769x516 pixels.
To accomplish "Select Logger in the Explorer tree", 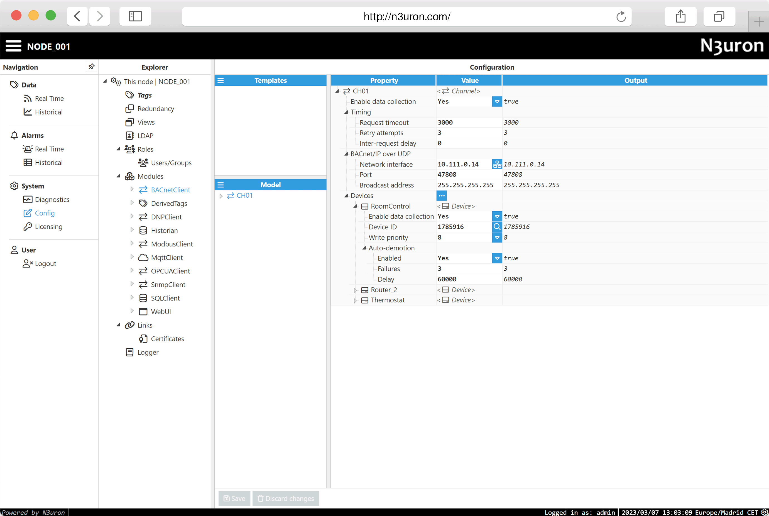I will pos(142,352).
